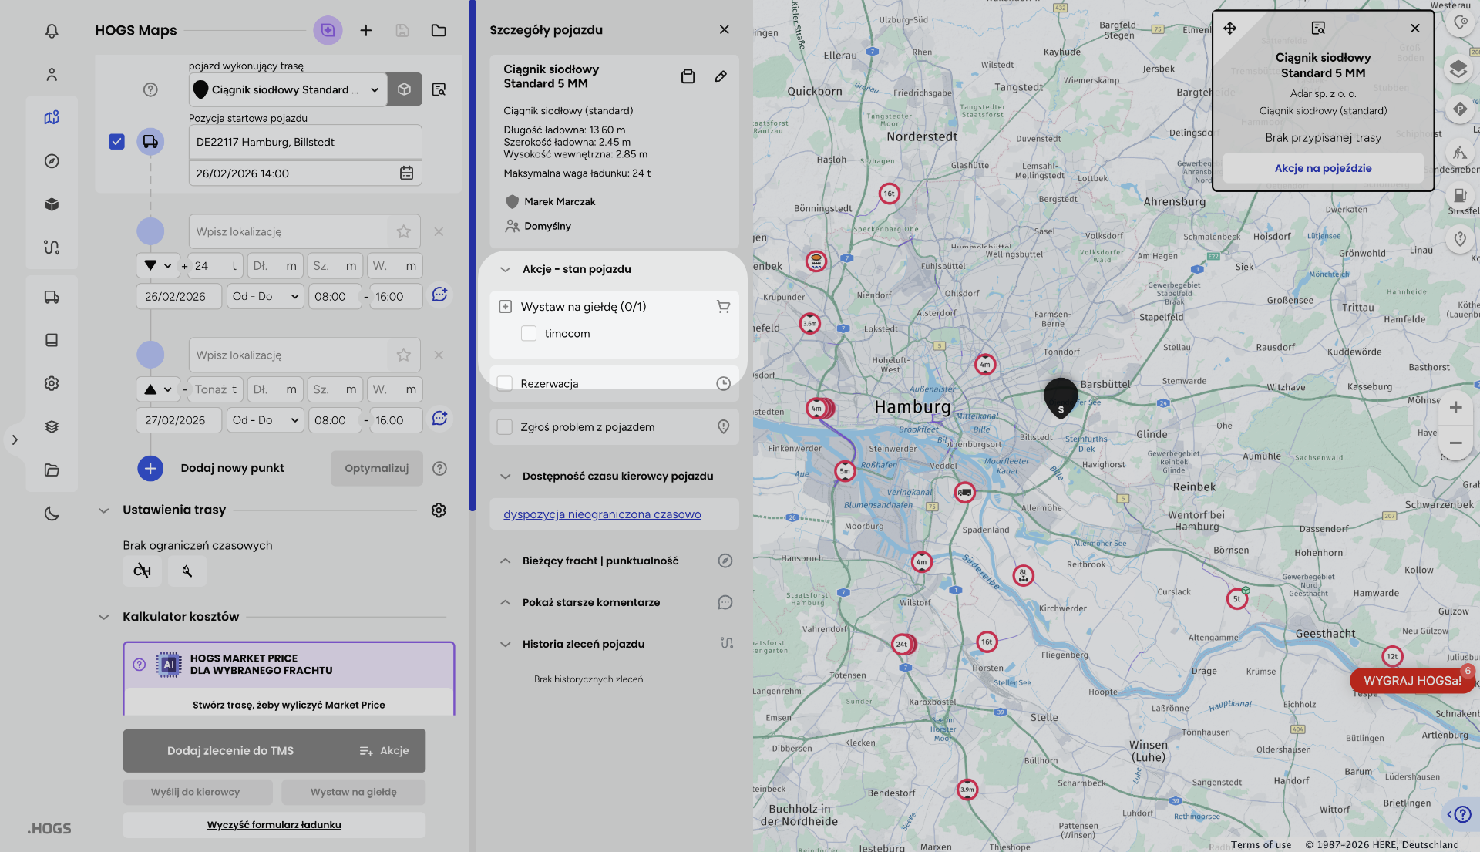
Task: Click the 3D cargo box icon
Action: (x=404, y=89)
